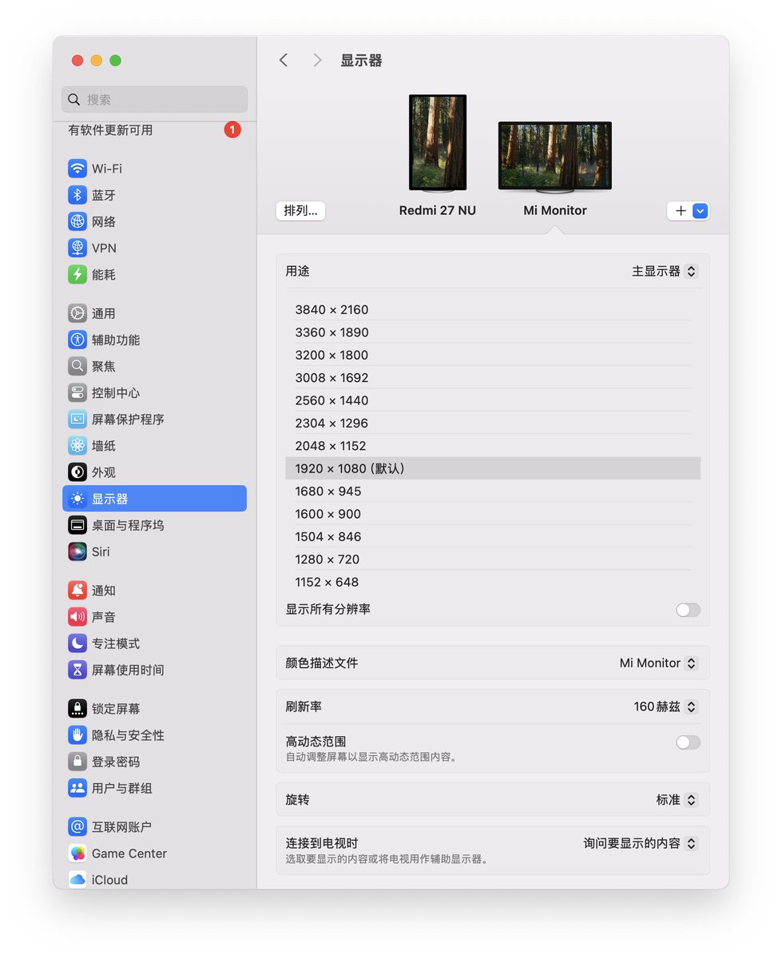Click the 排列... button
The image size is (782, 959).
point(300,210)
